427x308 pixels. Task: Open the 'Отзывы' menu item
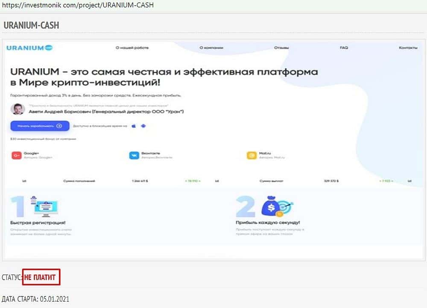pyautogui.click(x=281, y=48)
